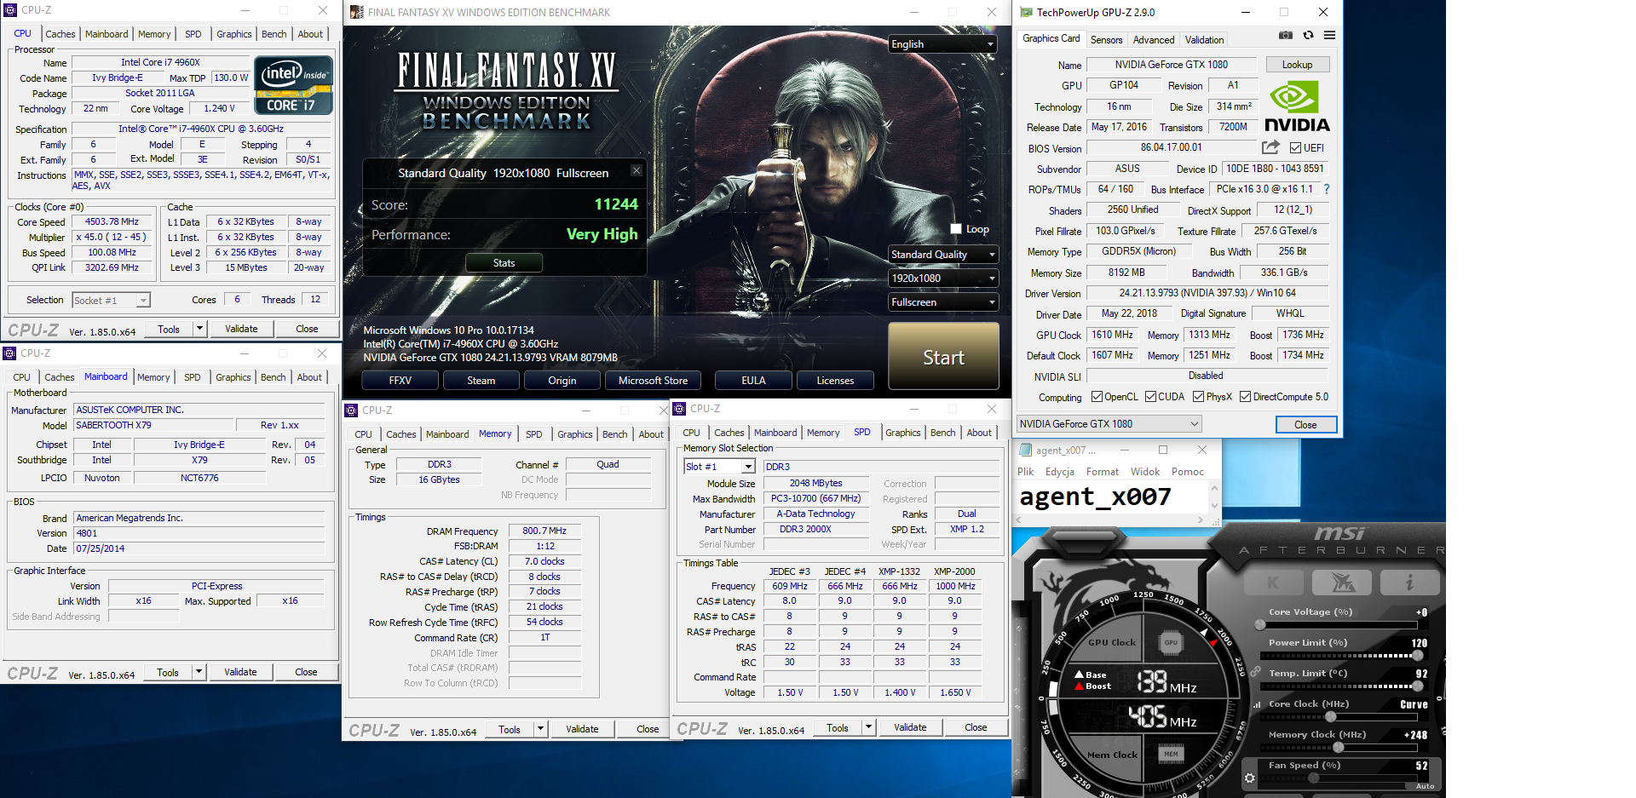Toggle the UEFI checkbox in GPU-Z
The image size is (1636, 798).
click(1295, 147)
